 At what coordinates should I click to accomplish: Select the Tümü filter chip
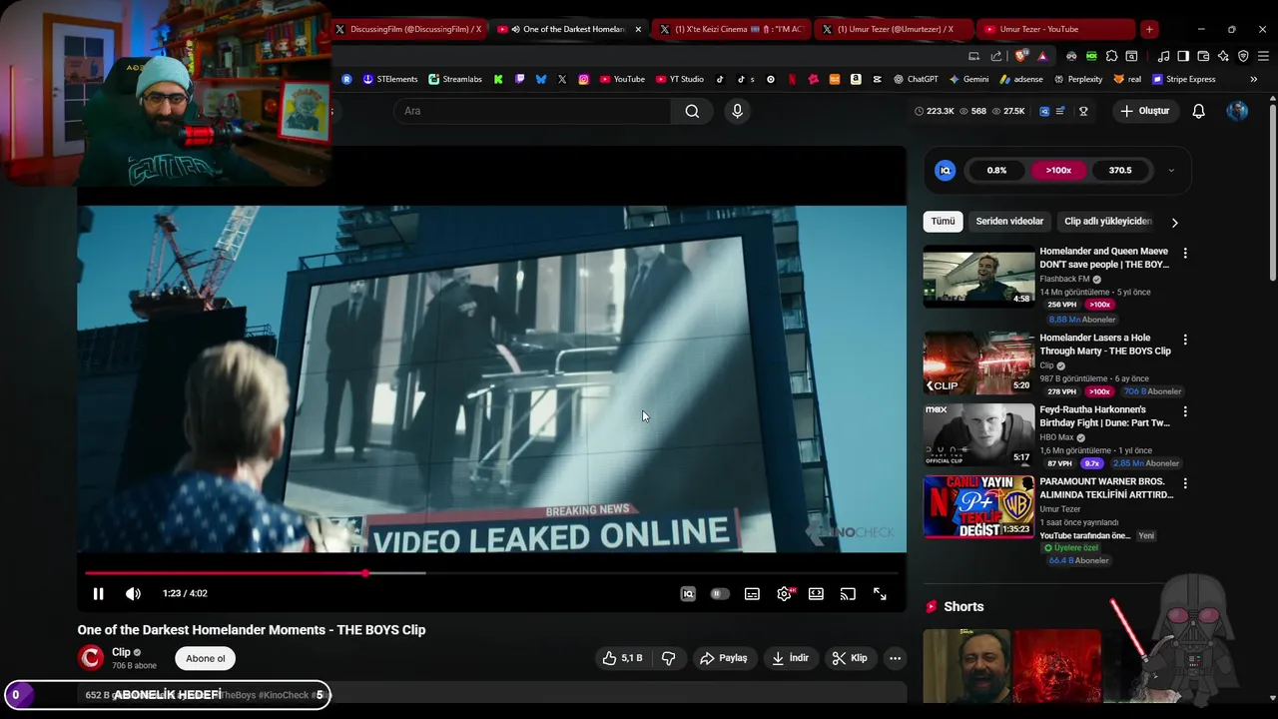click(943, 221)
